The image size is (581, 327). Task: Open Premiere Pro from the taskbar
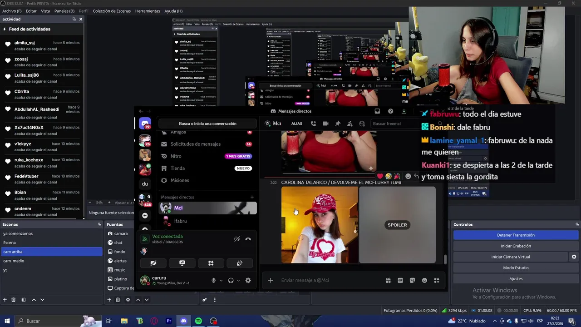pyautogui.click(x=169, y=321)
